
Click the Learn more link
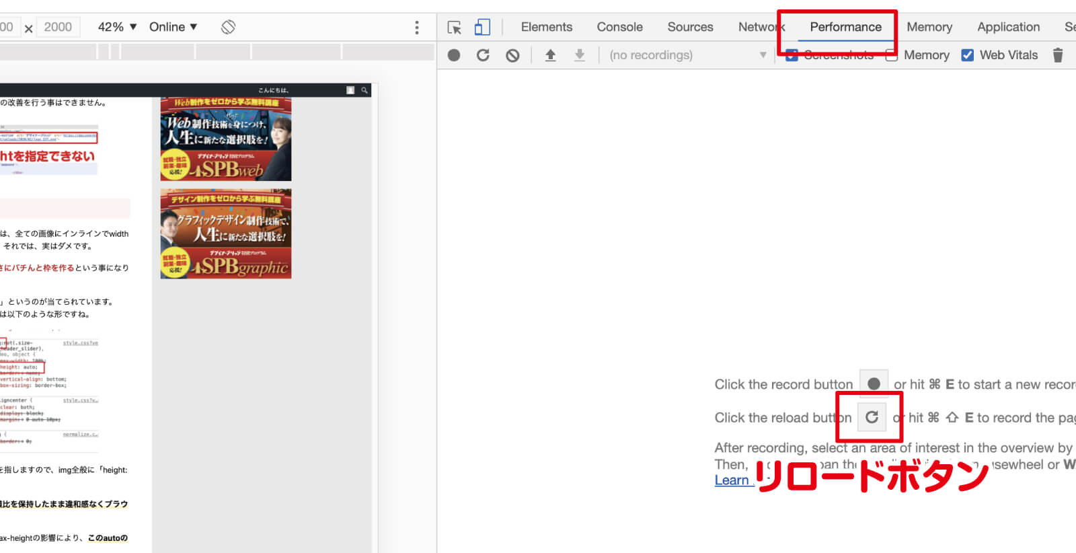[732, 480]
